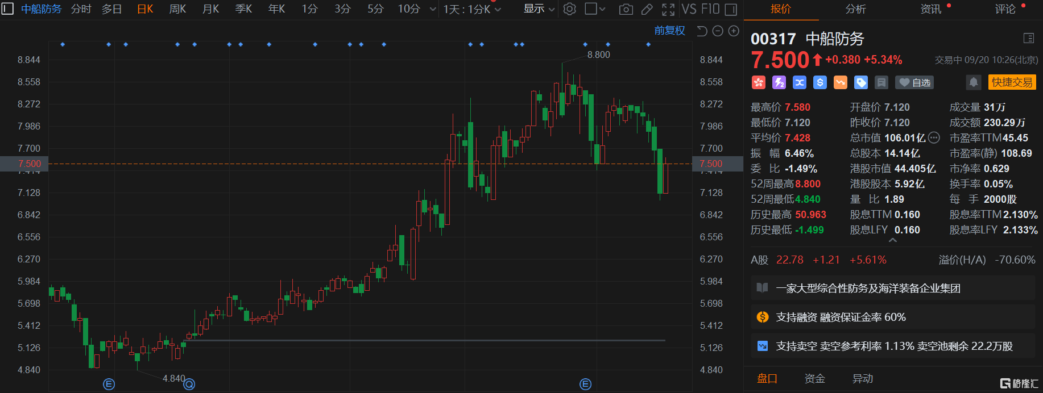The image size is (1043, 393).
Task: Select the 1分 one-minute chart tab
Action: [310, 9]
